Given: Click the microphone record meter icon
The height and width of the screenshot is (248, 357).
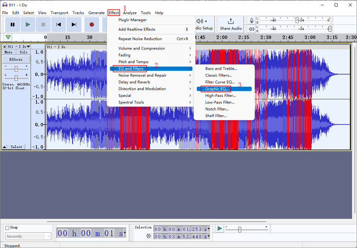Looking at the screenshot, I should point(251,21).
